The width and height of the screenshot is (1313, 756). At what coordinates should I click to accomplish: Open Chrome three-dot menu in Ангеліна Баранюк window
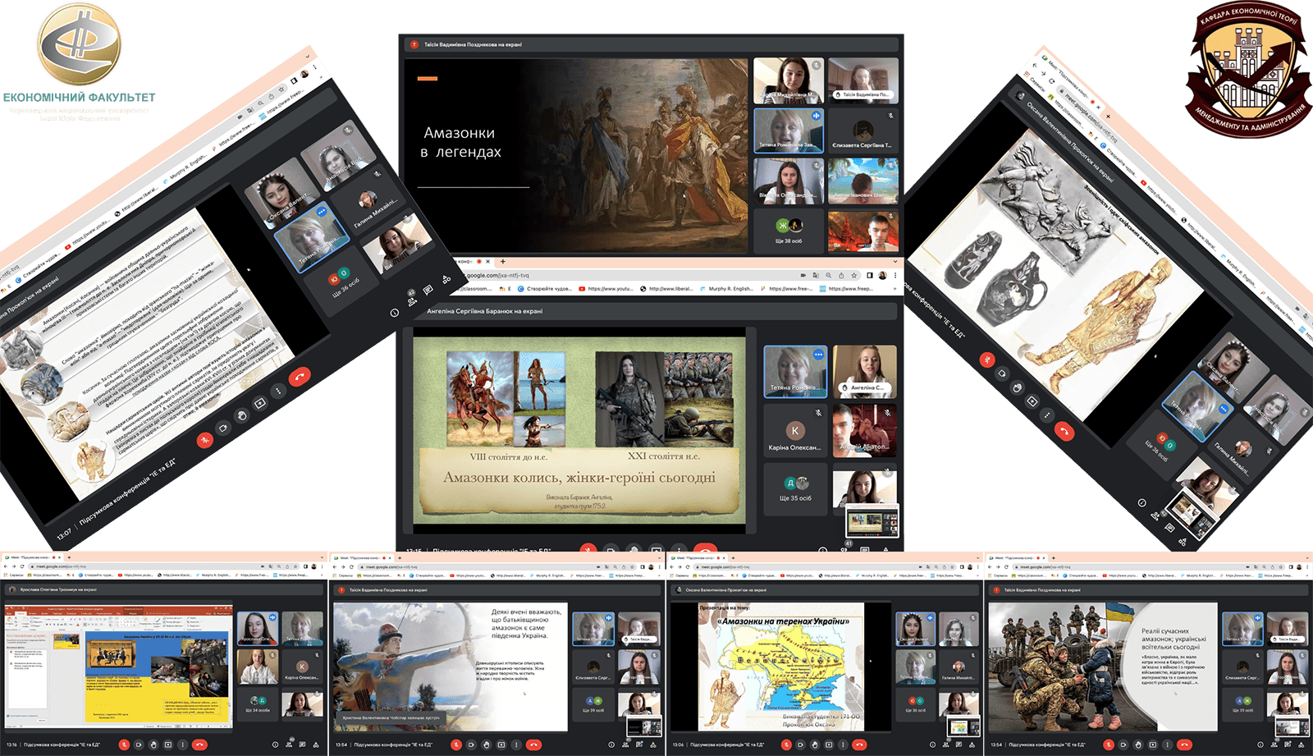pyautogui.click(x=895, y=276)
